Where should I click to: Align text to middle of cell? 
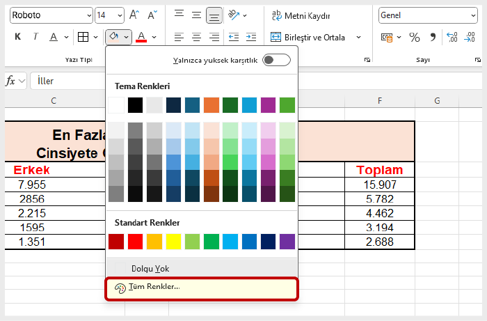click(196, 15)
